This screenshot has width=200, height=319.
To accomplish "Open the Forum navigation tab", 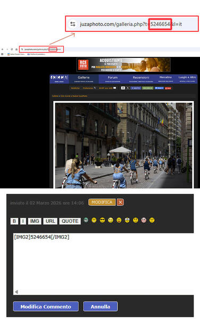I will [113, 79].
